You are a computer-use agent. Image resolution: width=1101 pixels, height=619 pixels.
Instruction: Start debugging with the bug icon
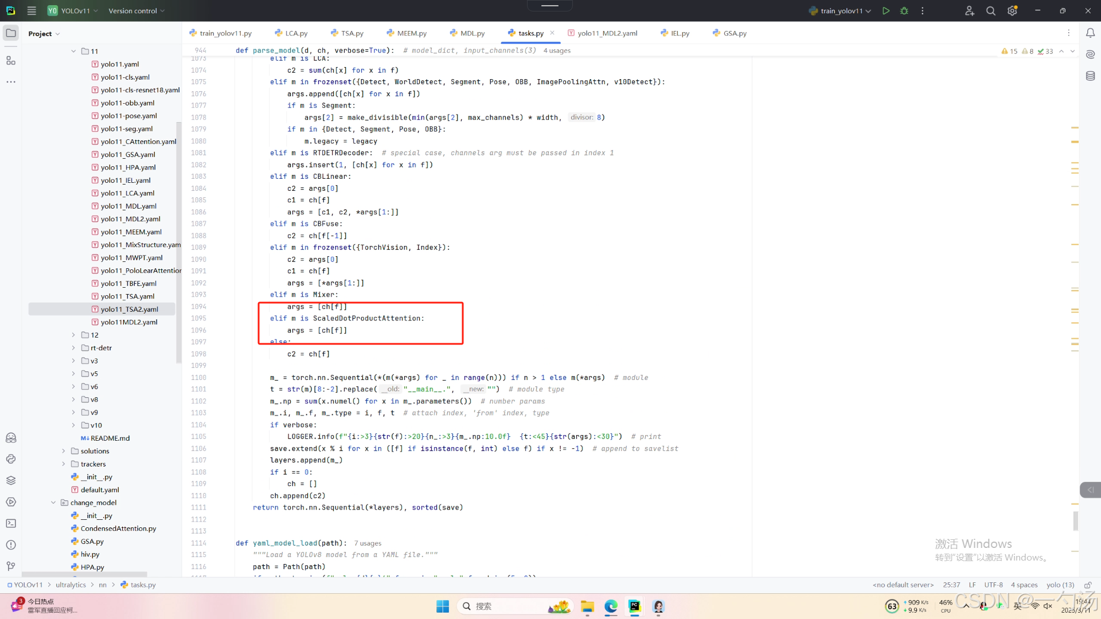tap(905, 11)
